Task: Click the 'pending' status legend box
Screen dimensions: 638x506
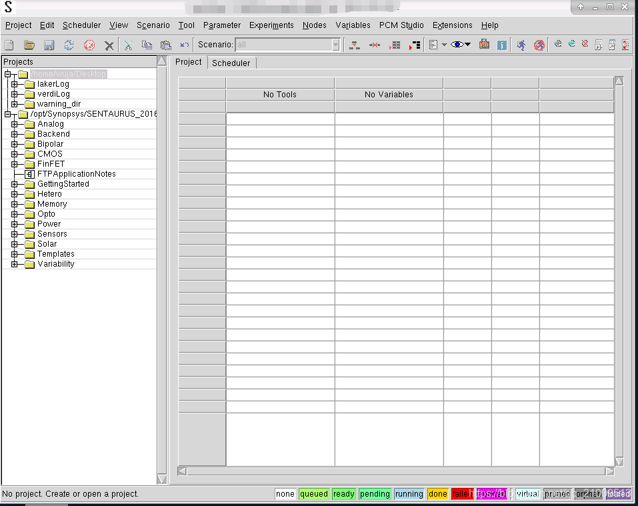Action: point(375,494)
